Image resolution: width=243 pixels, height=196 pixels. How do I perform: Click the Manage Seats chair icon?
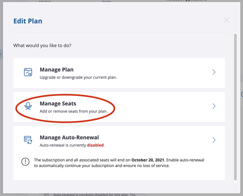[x=28, y=106]
